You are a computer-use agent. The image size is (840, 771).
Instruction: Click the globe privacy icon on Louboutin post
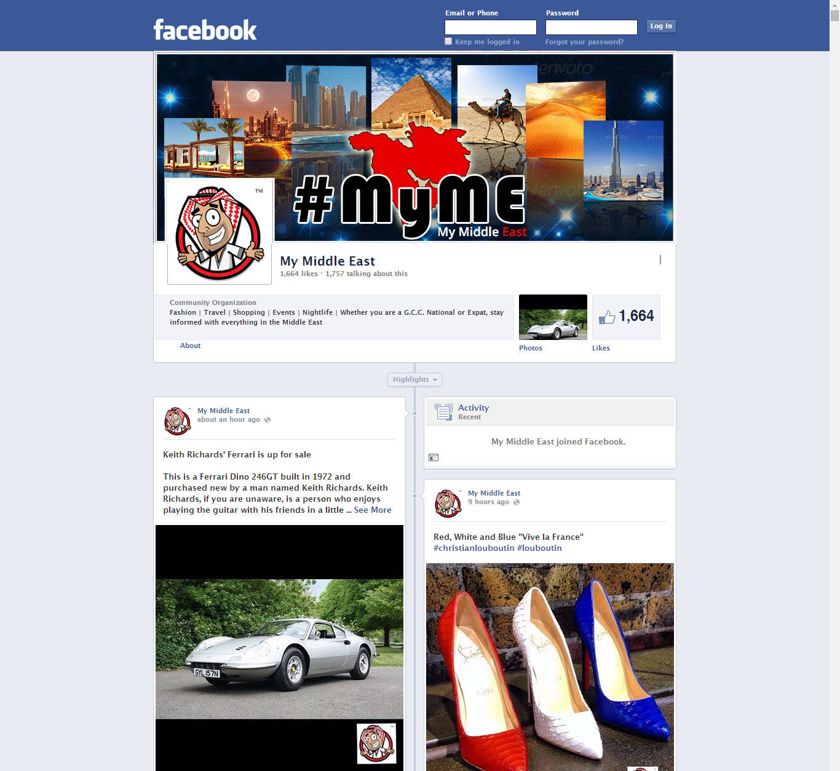click(x=517, y=502)
